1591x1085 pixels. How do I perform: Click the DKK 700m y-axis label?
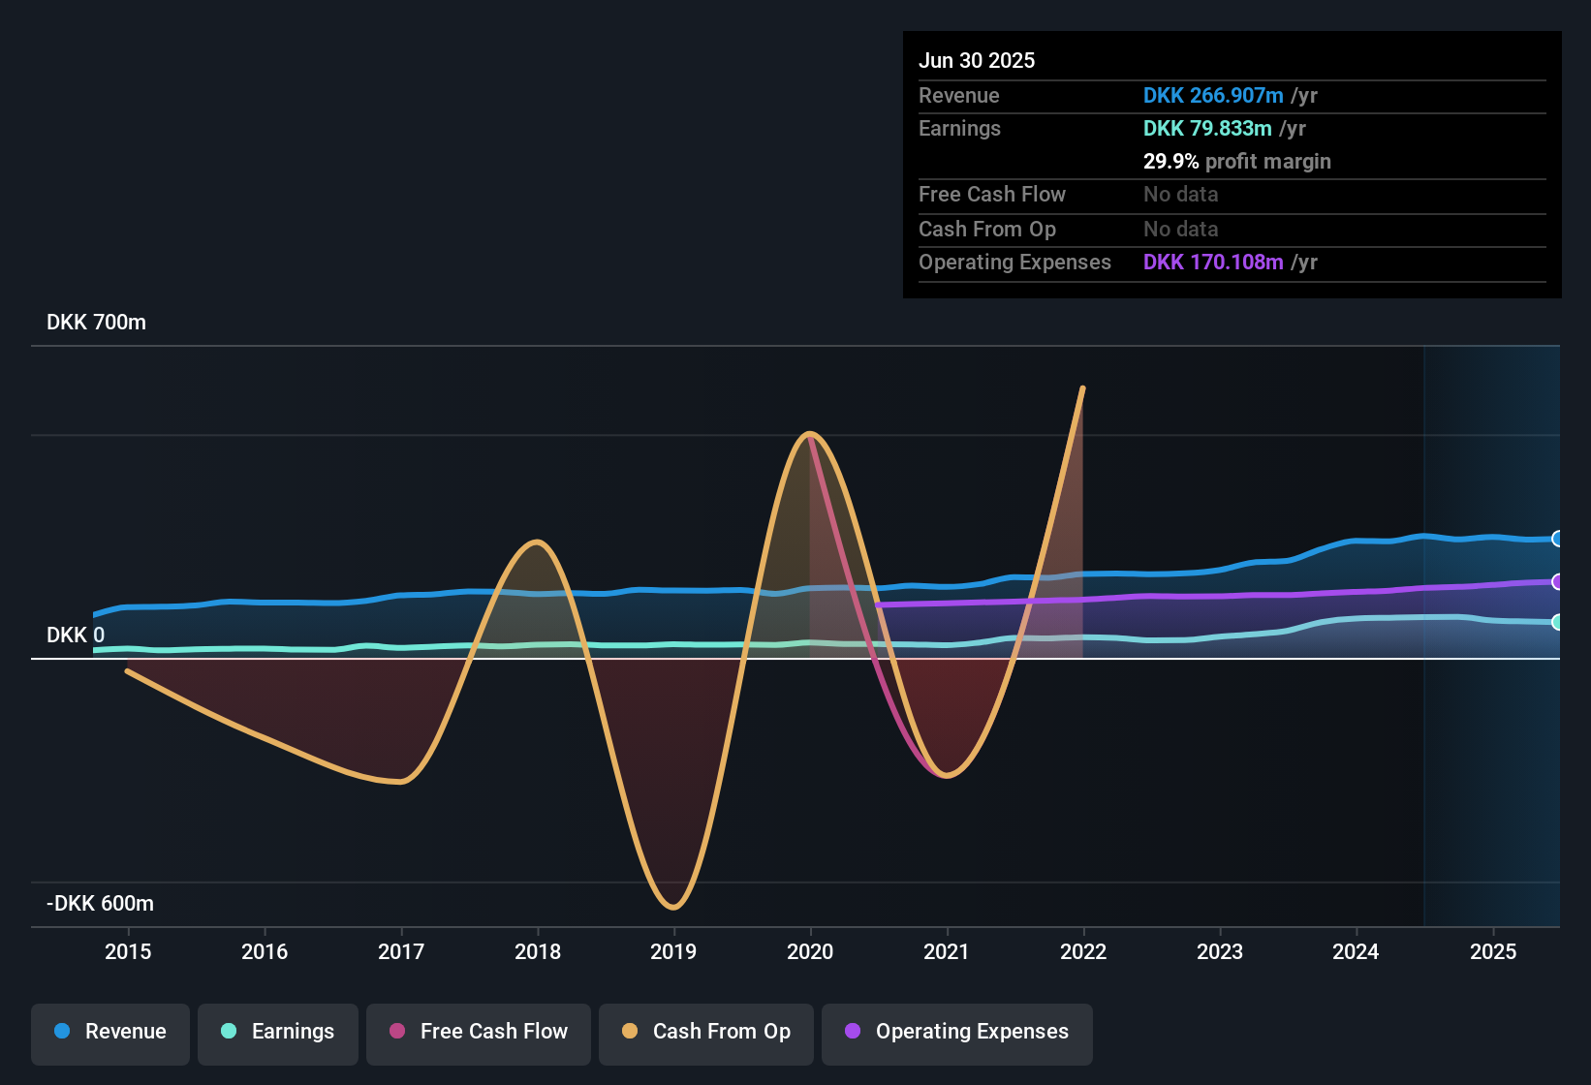(96, 323)
